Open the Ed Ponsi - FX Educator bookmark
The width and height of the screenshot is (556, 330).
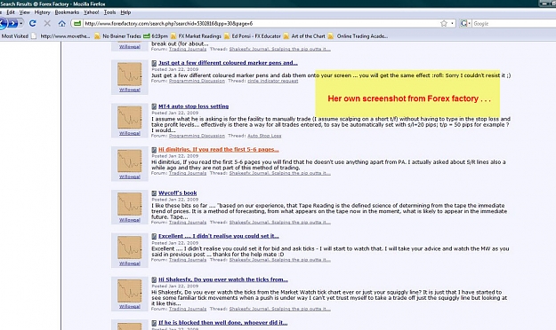[x=252, y=36]
